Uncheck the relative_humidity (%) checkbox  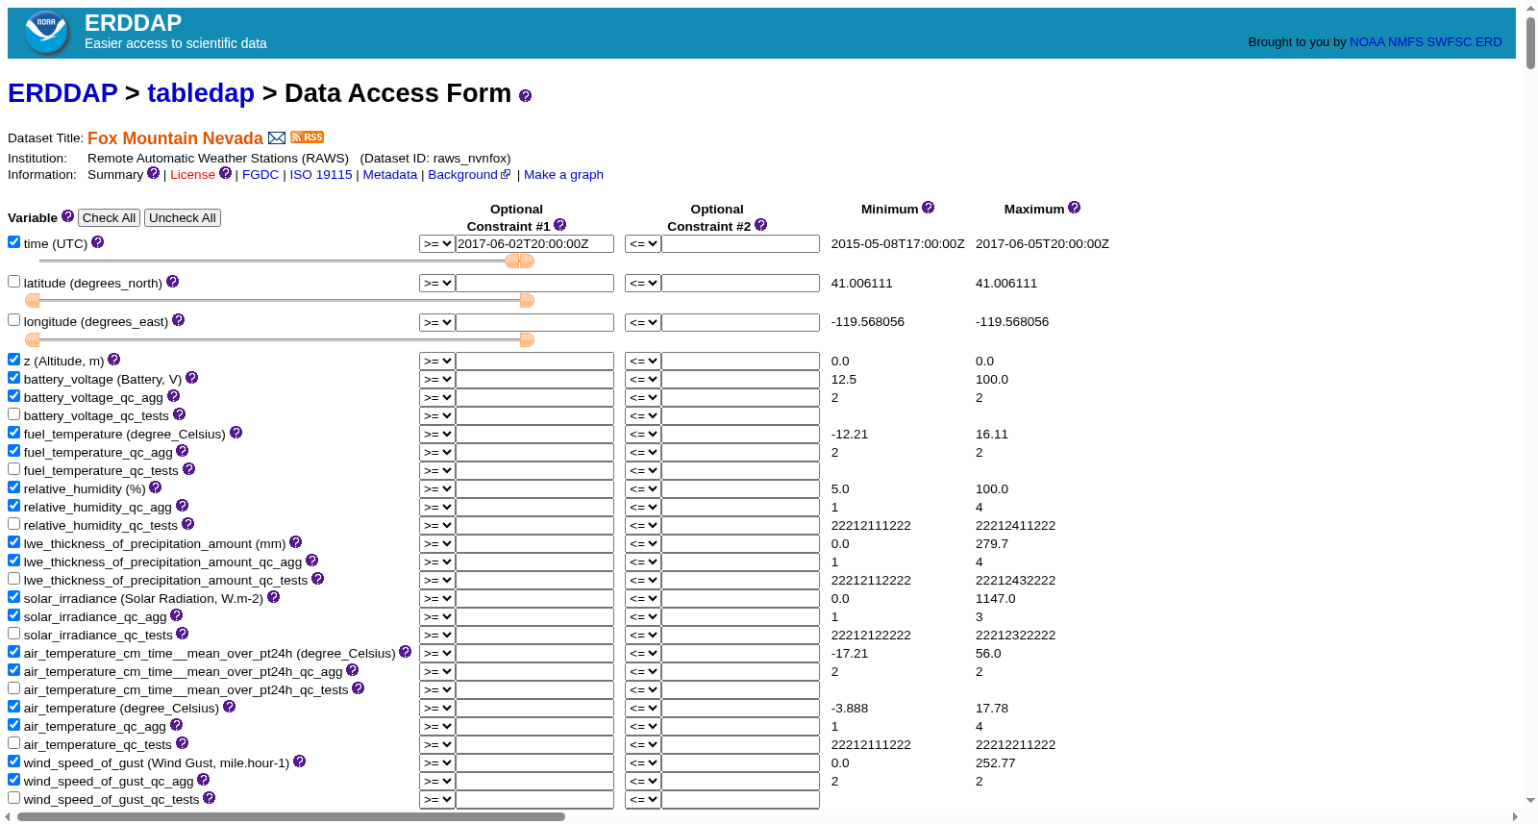click(14, 487)
